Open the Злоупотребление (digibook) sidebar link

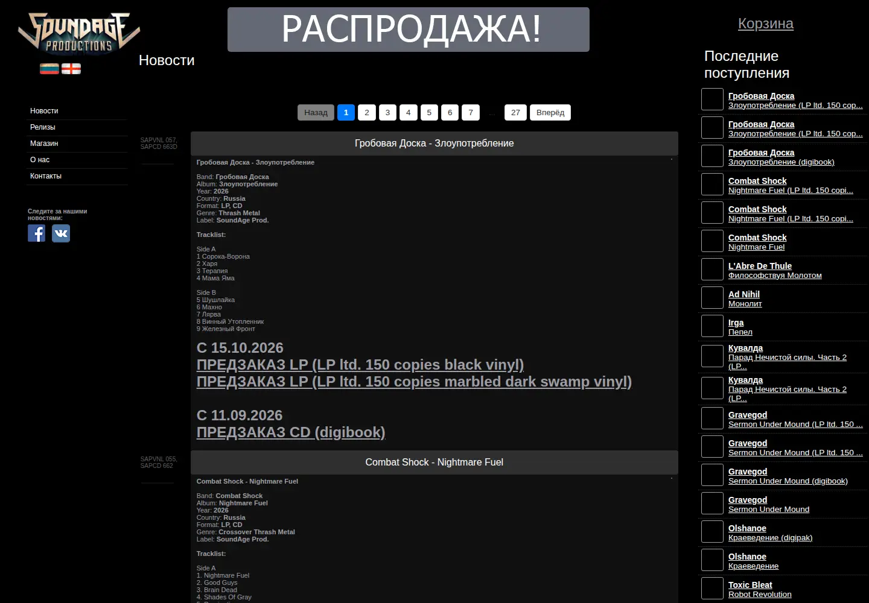pyautogui.click(x=781, y=162)
